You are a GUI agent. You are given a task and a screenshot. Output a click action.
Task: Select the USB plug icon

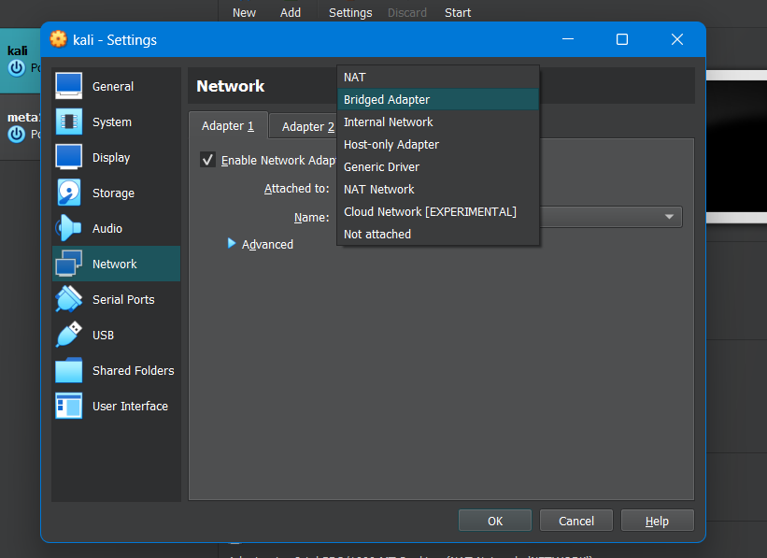tap(68, 335)
